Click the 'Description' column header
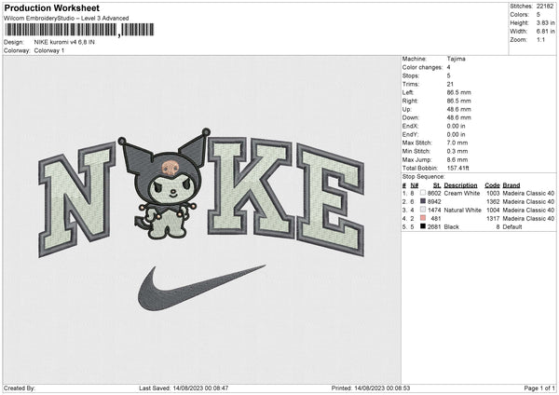 click(x=460, y=185)
